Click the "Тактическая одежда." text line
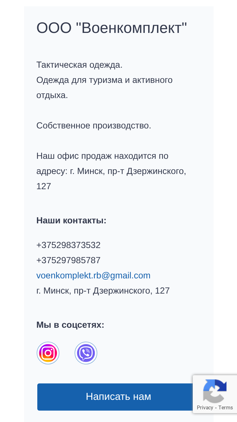Image resolution: width=237 pixels, height=422 pixels. [x=79, y=65]
